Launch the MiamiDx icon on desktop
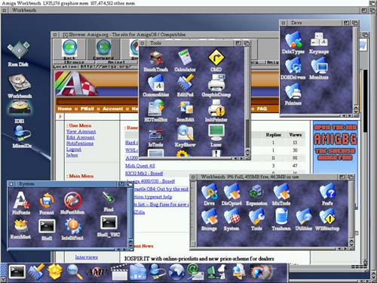This screenshot has height=283, width=377. [21, 137]
